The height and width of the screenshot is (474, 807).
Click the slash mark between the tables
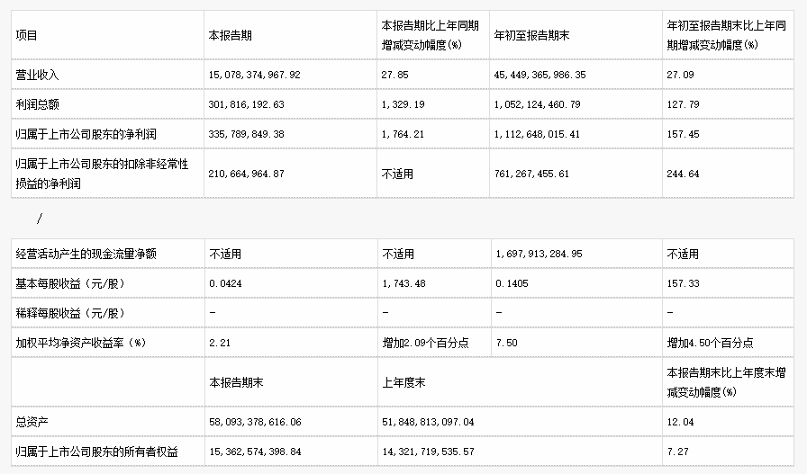39,219
